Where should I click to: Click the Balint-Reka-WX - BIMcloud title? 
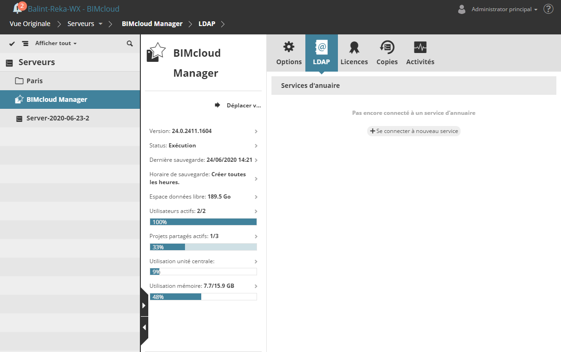tap(73, 9)
